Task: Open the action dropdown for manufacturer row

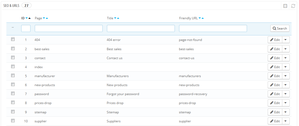Action: pos(285,76)
